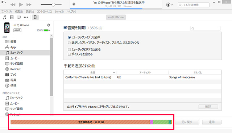Open 写真 in the sidebar

[11, 80]
